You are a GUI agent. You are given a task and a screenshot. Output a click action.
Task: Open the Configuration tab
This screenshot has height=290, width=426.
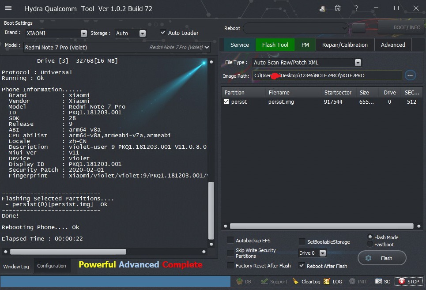click(x=52, y=266)
